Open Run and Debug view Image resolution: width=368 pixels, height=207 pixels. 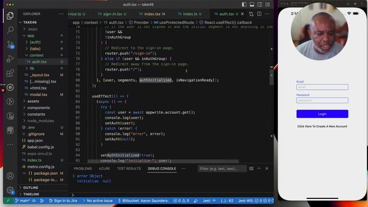(x=10, y=59)
